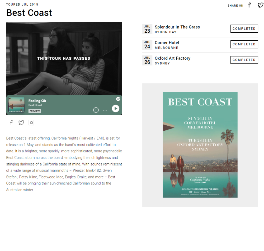Share on Facebook via top header icon
Image resolution: width=264 pixels, height=251 pixels.
point(249,5)
